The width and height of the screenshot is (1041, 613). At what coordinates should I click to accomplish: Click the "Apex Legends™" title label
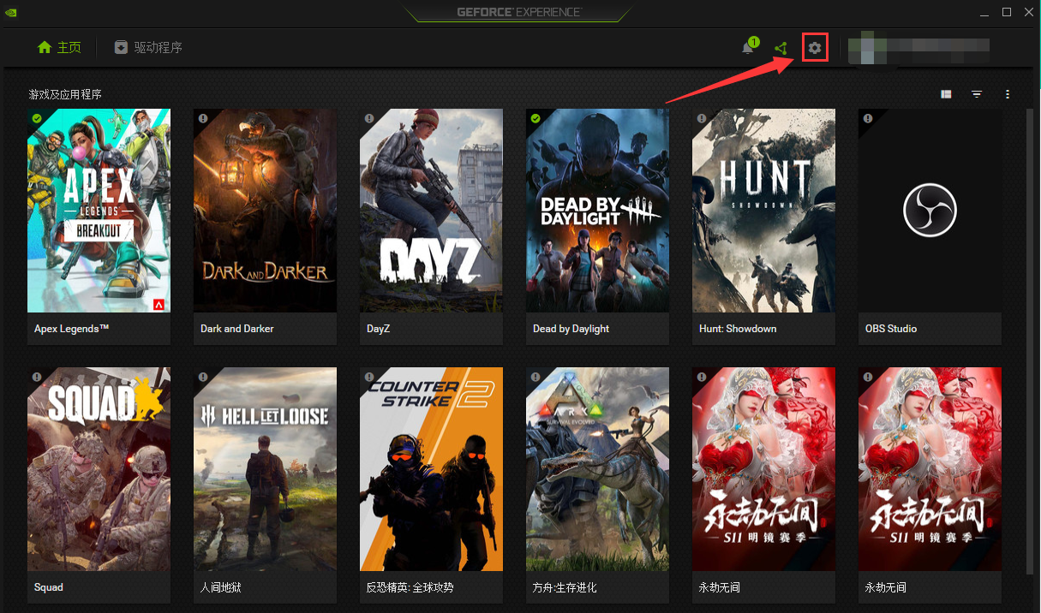click(71, 329)
